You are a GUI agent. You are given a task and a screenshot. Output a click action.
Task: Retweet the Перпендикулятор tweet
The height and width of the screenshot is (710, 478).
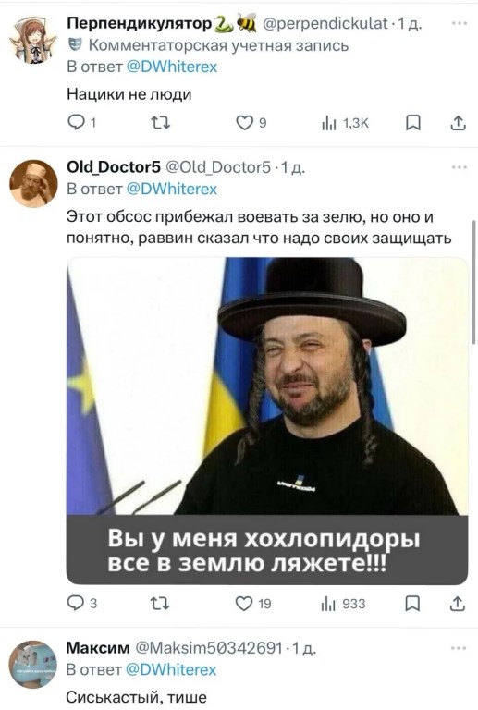pyautogui.click(x=160, y=123)
